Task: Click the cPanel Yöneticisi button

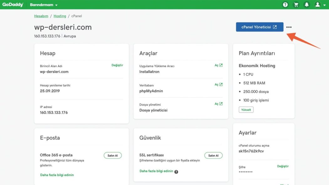Action: (x=259, y=27)
